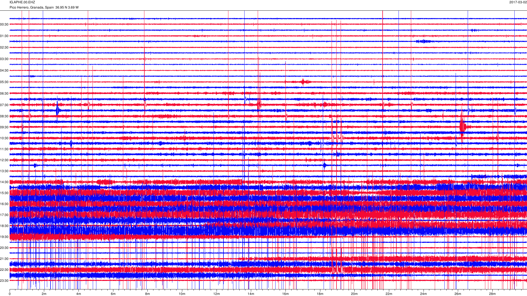Select the 17:30 time row label

click(4, 215)
